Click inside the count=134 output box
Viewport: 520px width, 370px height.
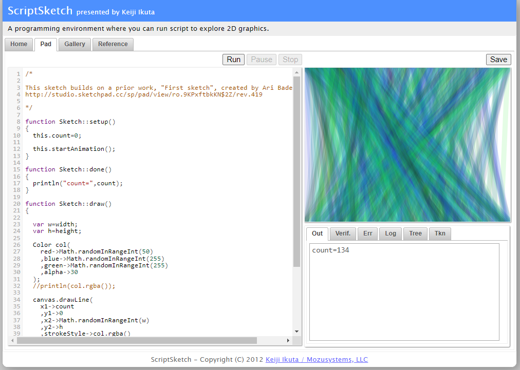click(404, 291)
